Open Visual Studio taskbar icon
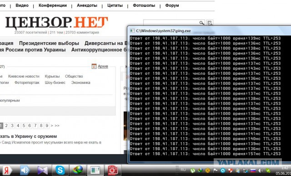The width and height of the screenshot is (291, 176). click(x=42, y=170)
